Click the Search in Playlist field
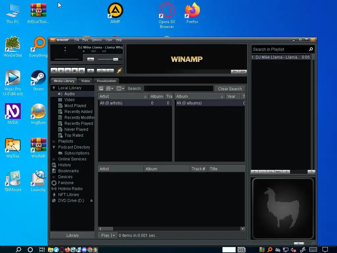Screen dimensions: 337x253 (280, 49)
